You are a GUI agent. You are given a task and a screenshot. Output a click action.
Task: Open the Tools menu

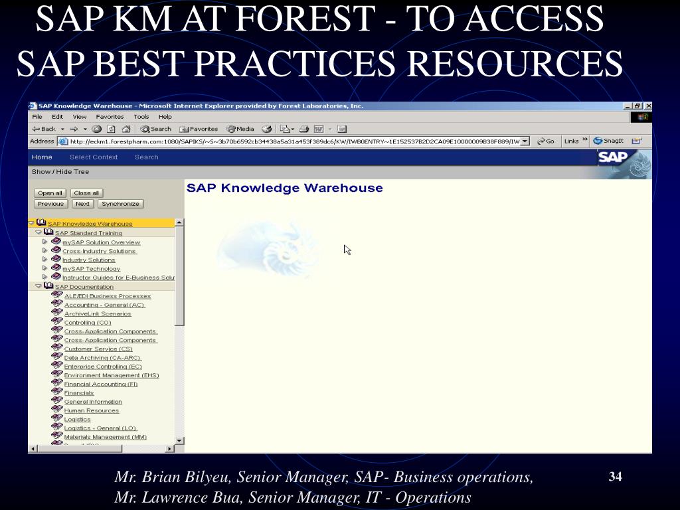click(x=141, y=117)
